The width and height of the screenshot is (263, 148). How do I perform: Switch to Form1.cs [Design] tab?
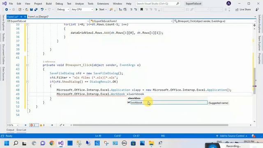(38, 16)
